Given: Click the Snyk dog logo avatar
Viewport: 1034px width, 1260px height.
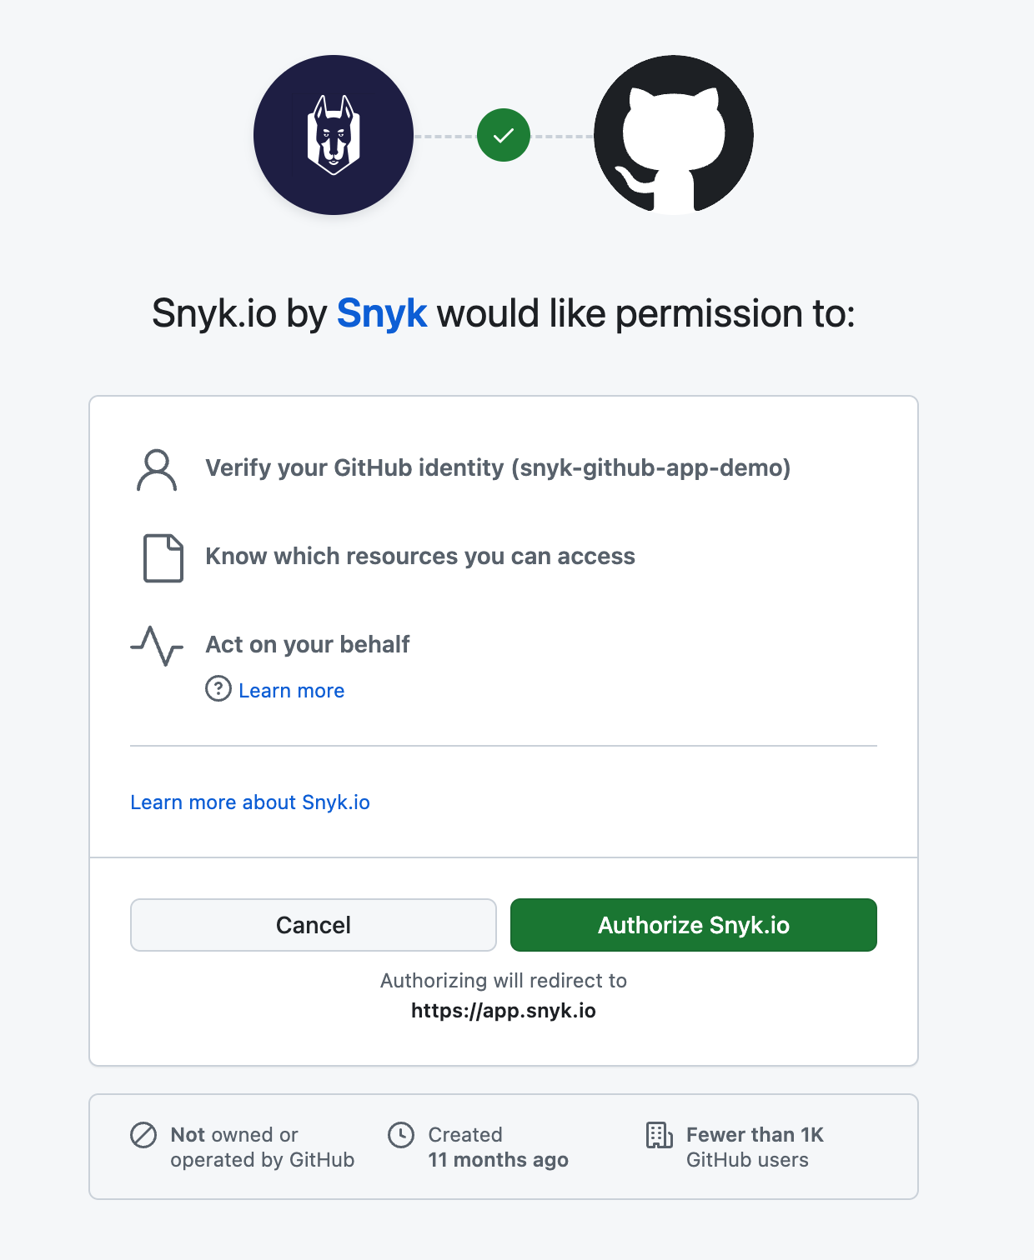Looking at the screenshot, I should [334, 135].
